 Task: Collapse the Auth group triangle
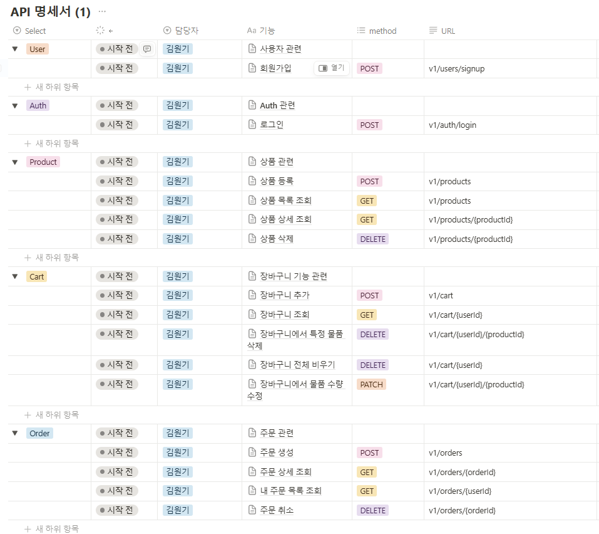tap(15, 105)
